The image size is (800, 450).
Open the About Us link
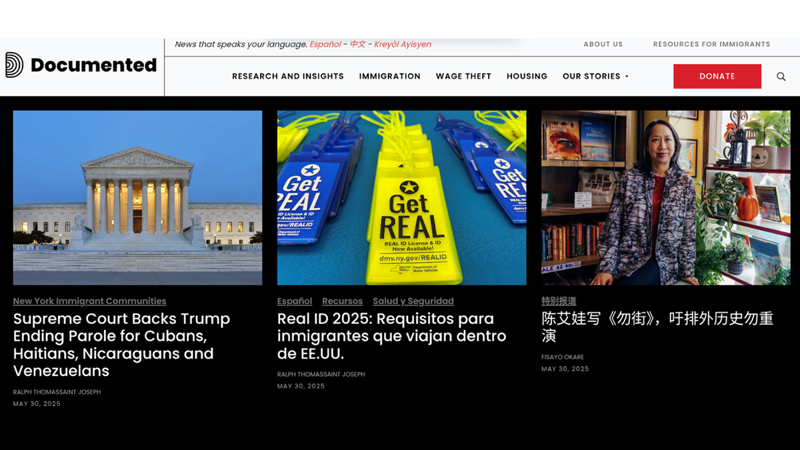(603, 44)
